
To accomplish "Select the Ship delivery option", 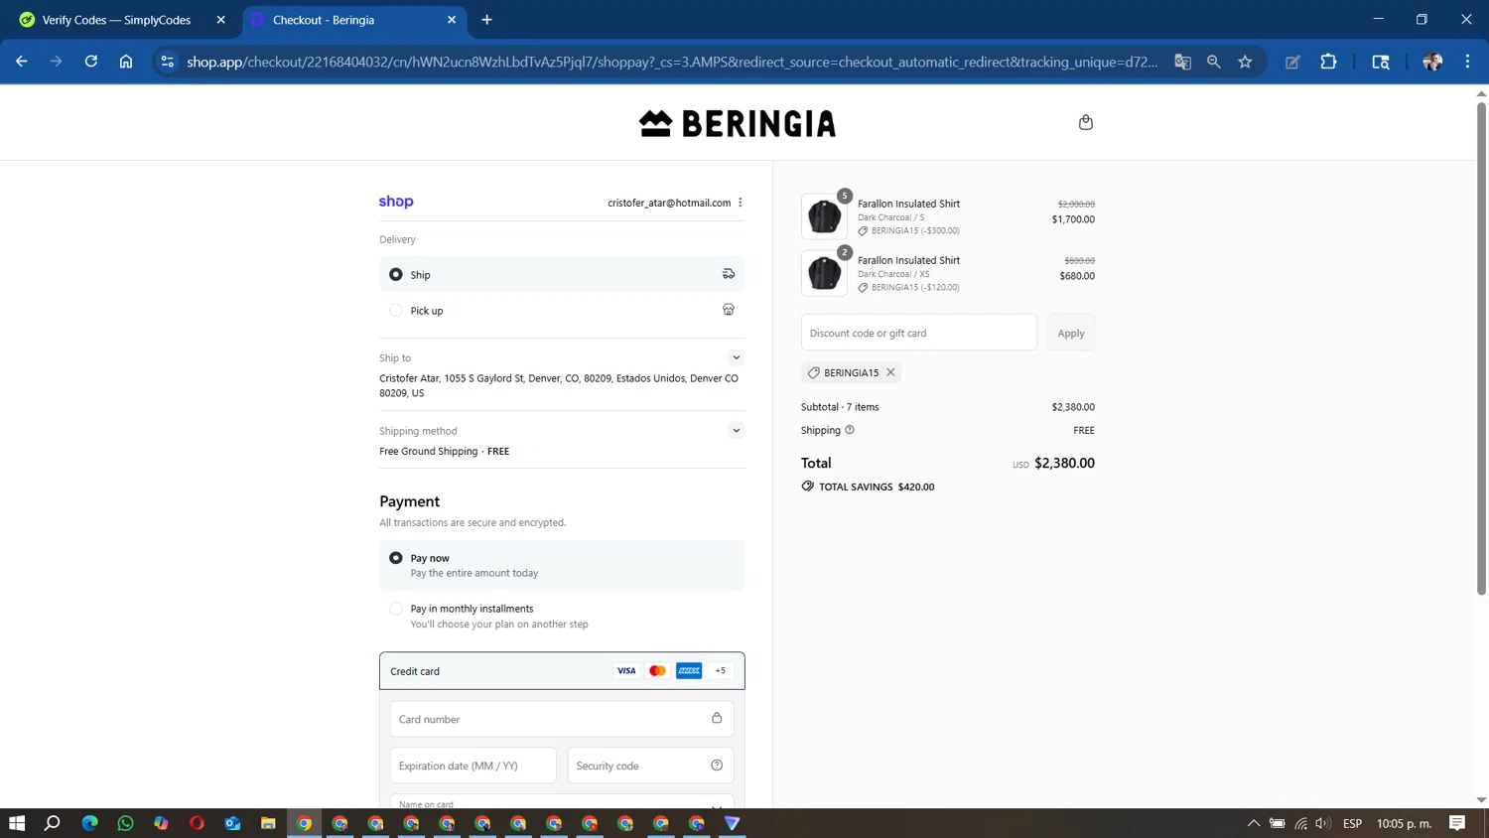I will tap(562, 274).
